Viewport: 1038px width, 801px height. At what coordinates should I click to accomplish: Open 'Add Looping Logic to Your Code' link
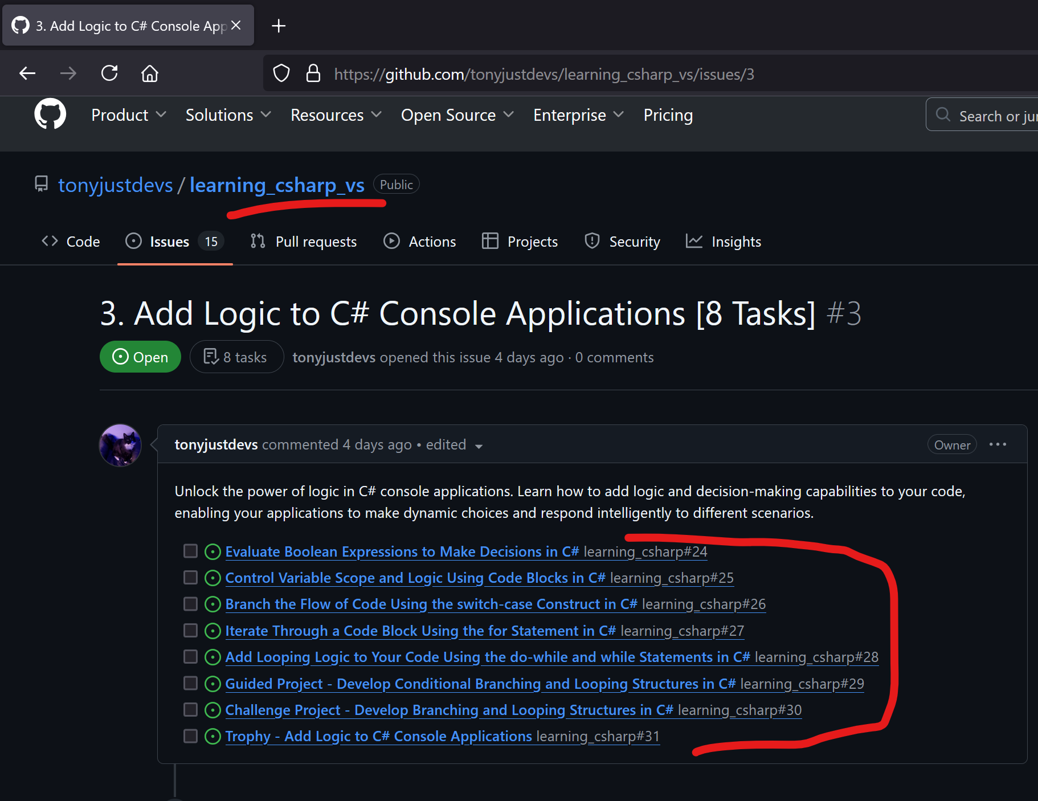488,657
